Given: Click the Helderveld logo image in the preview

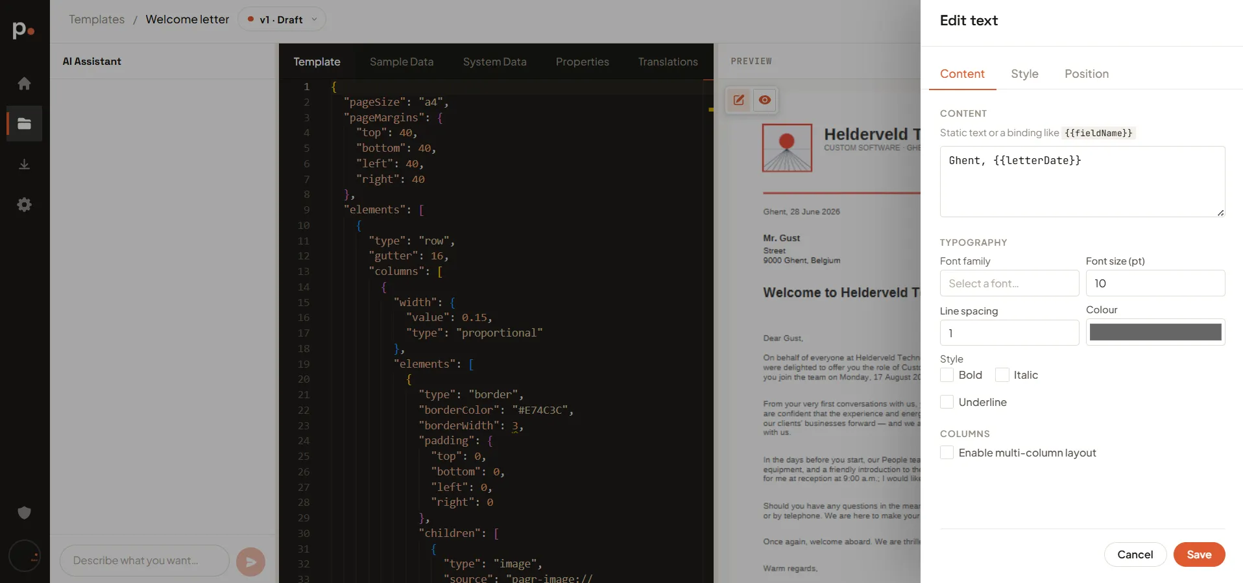Looking at the screenshot, I should click(787, 148).
